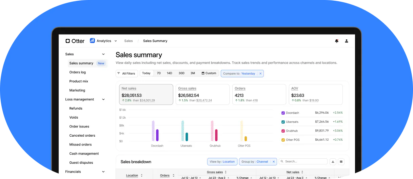This screenshot has height=179, width=413.
Task: Toggle the Ubereats checkbox
Action: (283, 122)
